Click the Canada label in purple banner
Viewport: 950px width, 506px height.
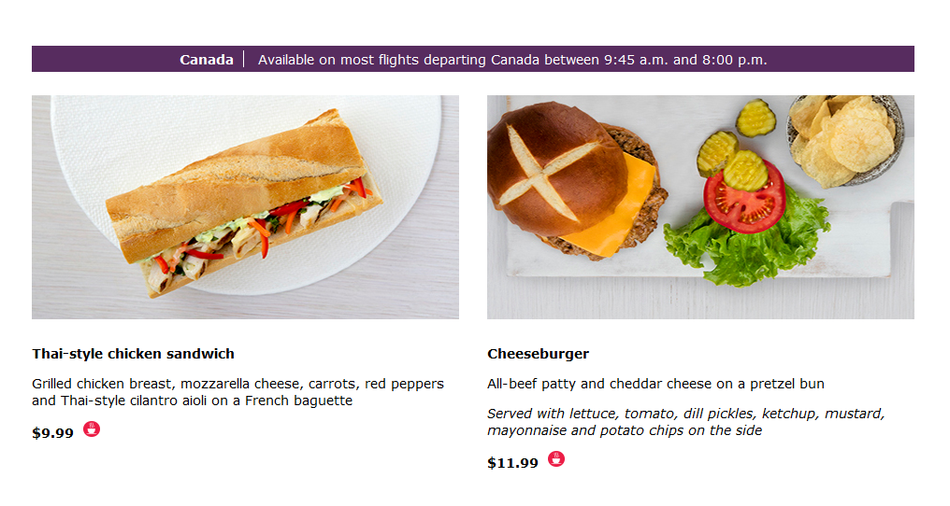tap(207, 60)
